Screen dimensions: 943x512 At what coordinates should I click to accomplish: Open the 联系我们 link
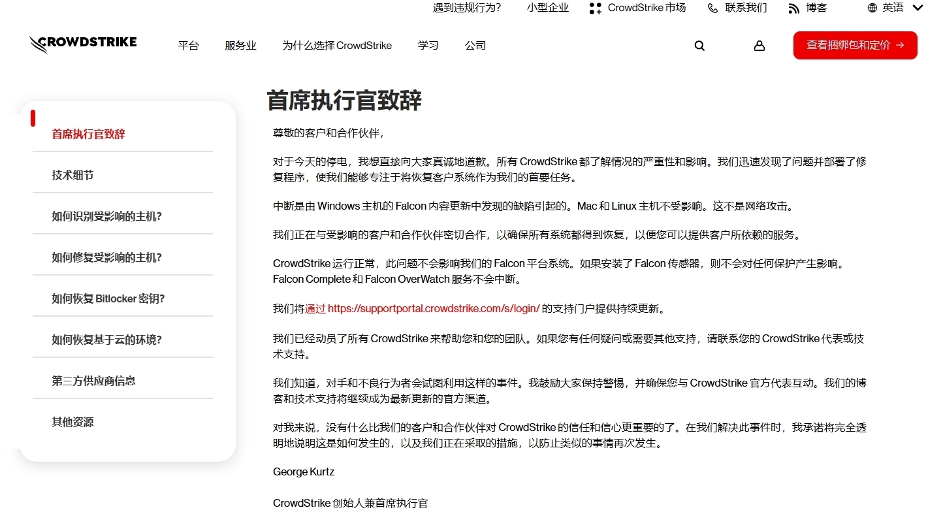coord(746,8)
